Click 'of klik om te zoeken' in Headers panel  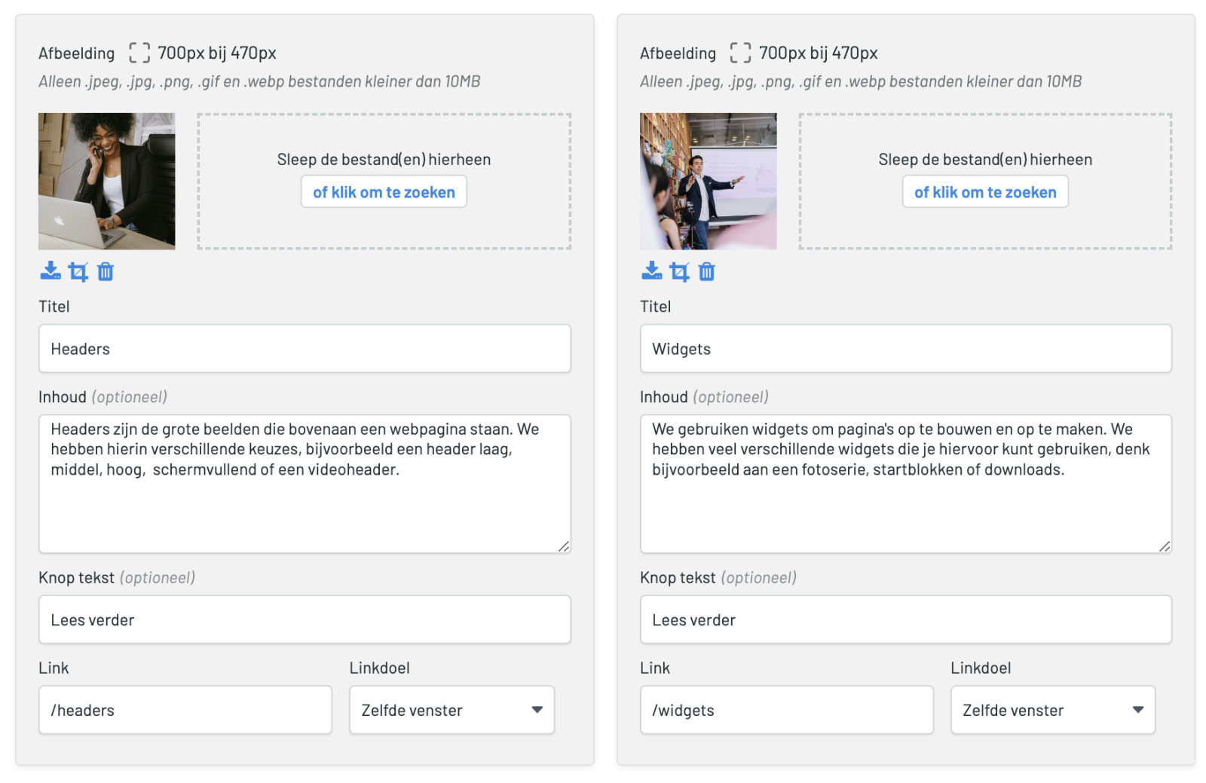click(x=384, y=192)
